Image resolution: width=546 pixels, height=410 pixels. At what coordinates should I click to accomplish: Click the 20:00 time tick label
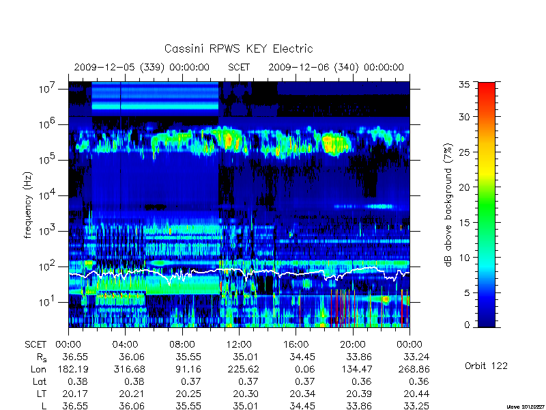[353, 344]
